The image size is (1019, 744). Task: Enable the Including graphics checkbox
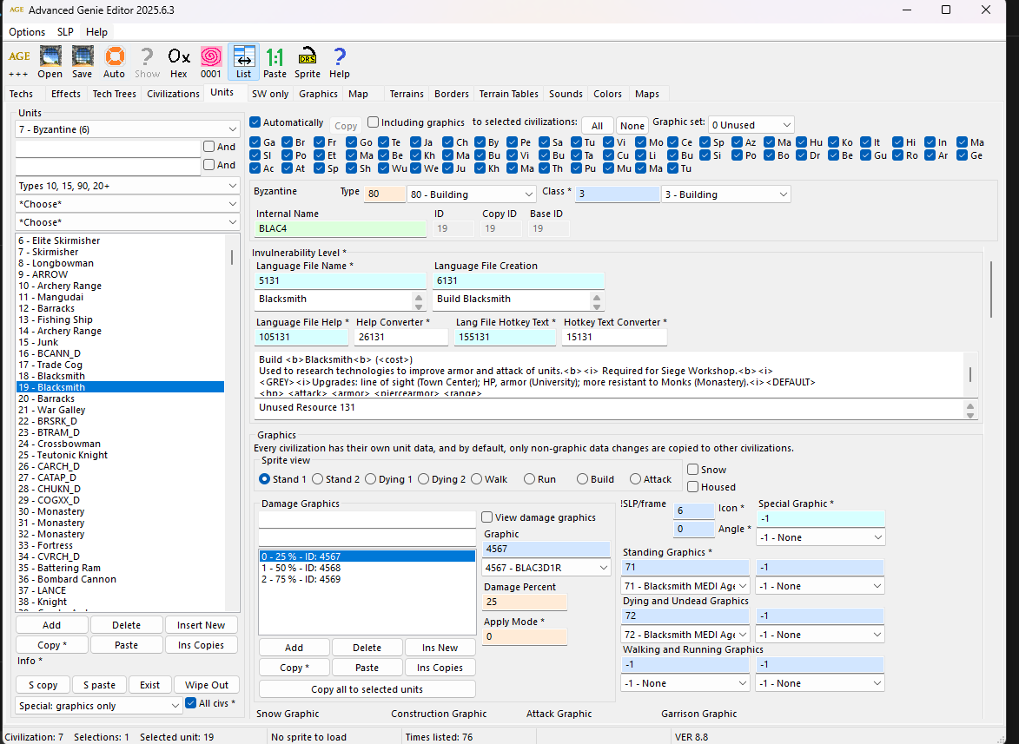pos(374,122)
